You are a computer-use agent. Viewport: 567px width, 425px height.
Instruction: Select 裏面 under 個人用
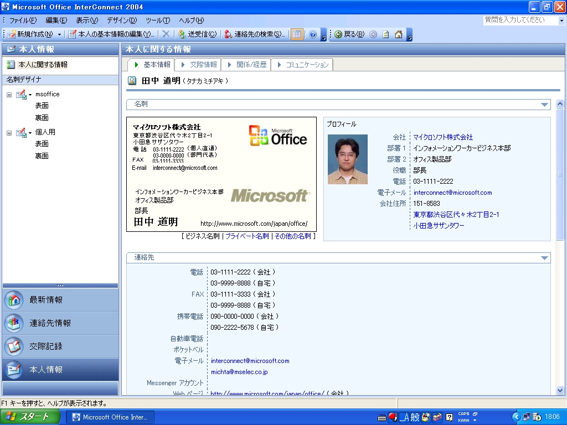pyautogui.click(x=42, y=156)
